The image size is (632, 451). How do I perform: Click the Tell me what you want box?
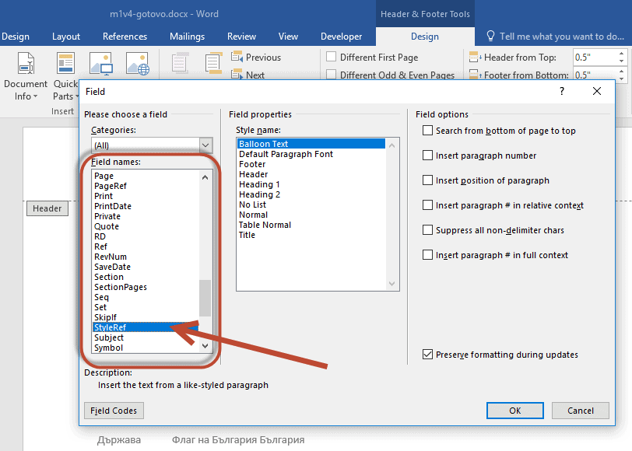[561, 37]
